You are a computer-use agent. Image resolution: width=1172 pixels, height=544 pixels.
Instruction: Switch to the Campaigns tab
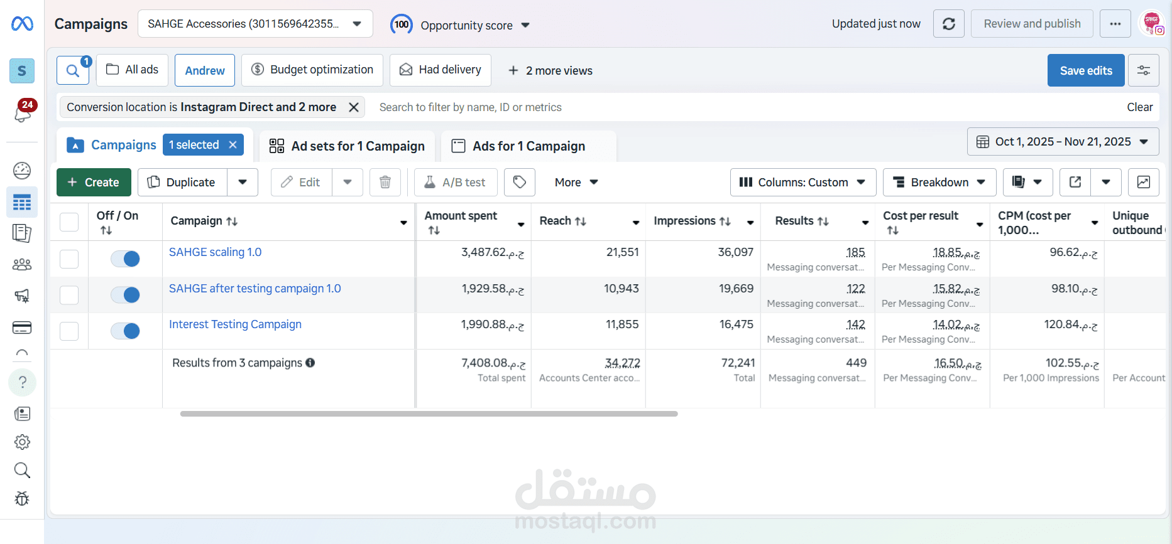pos(124,145)
